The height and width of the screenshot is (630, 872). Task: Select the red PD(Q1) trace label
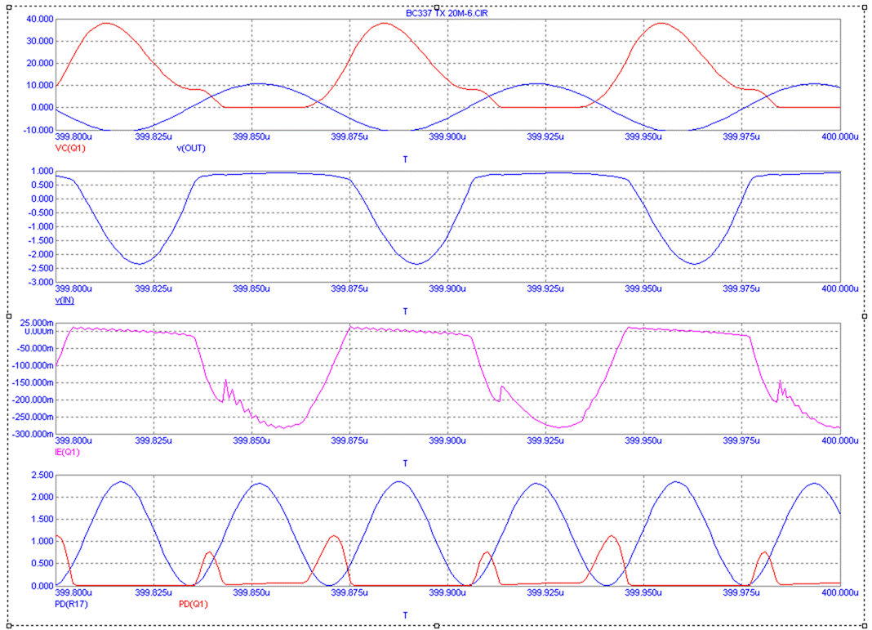click(194, 604)
